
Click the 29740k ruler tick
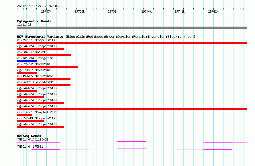click(x=146, y=11)
